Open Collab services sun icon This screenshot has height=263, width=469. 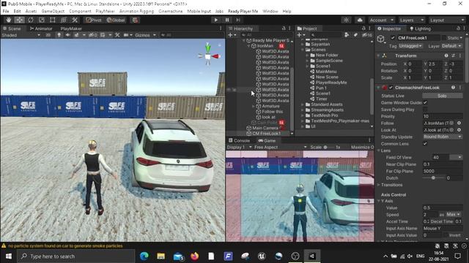(x=346, y=20)
